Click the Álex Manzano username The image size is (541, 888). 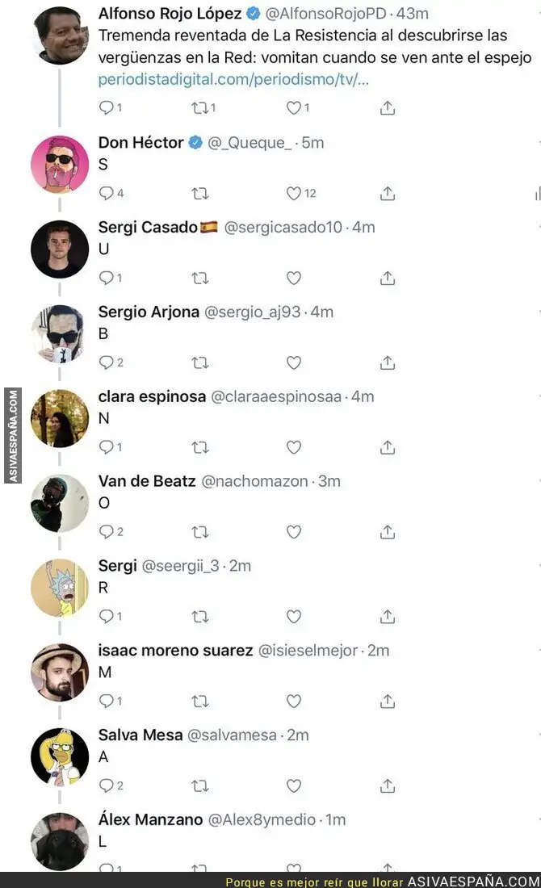pos(150,819)
